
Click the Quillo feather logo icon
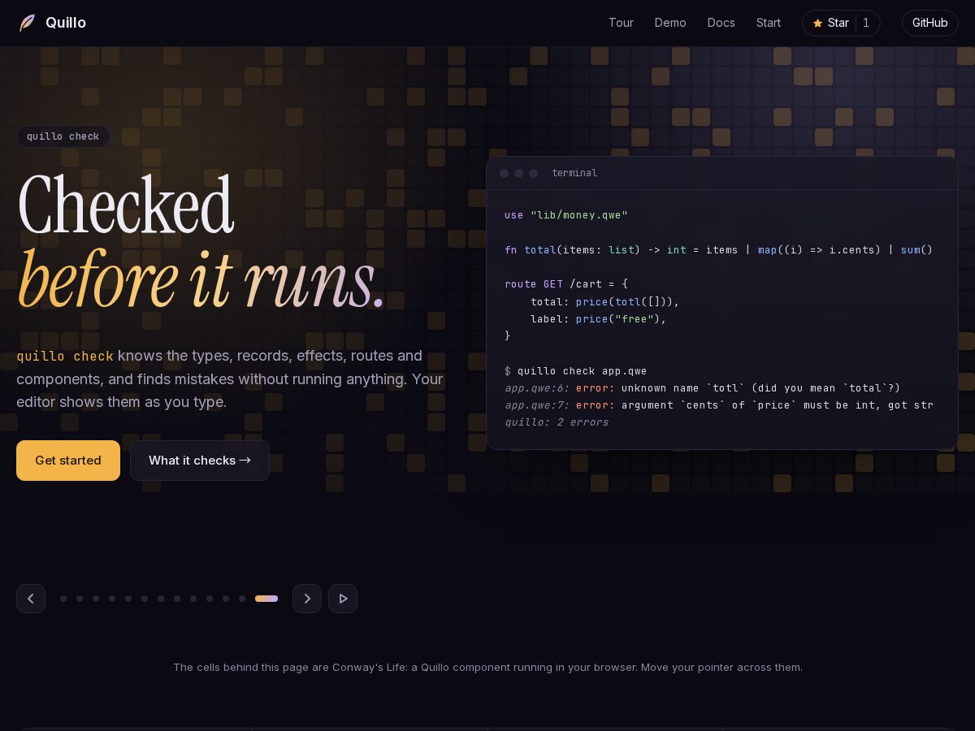point(28,23)
